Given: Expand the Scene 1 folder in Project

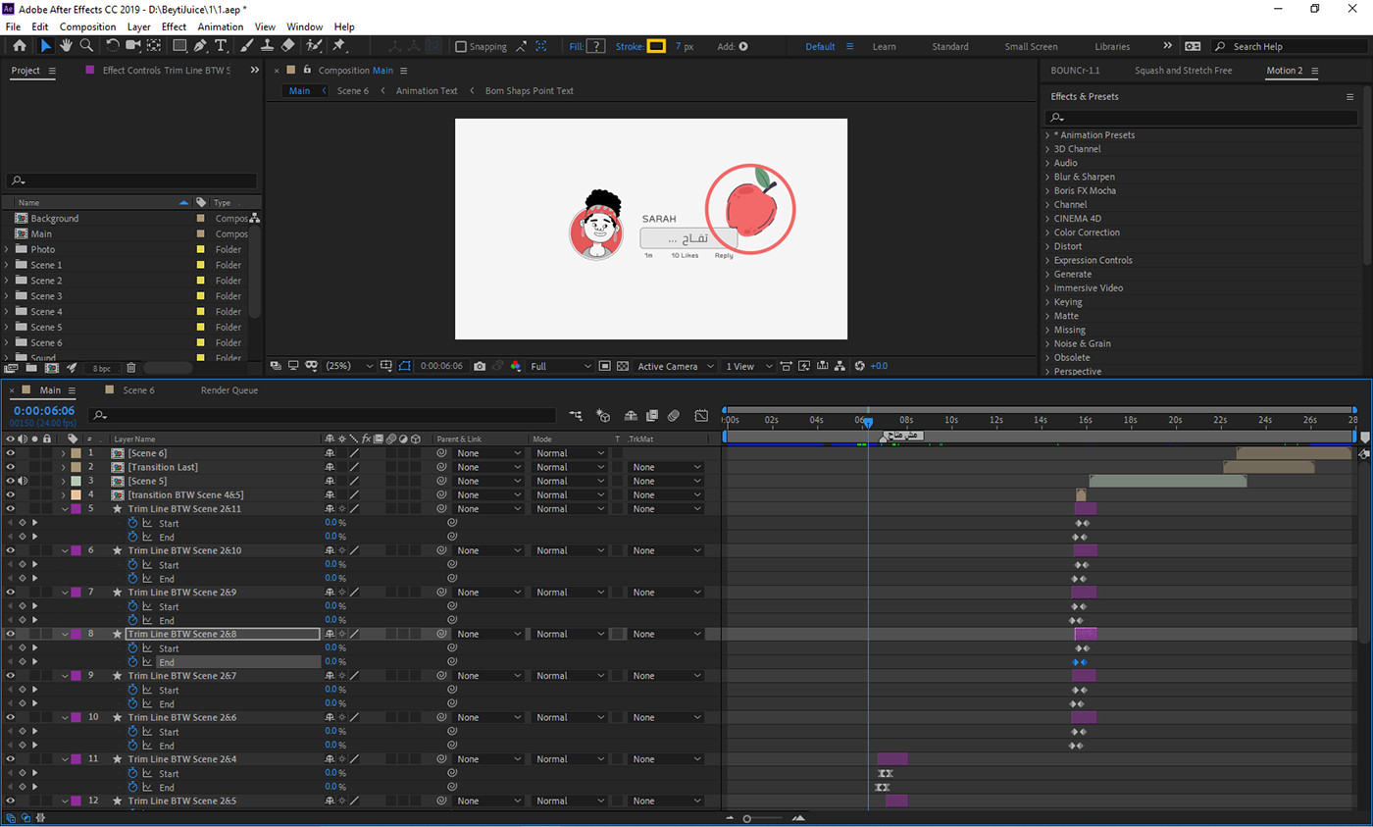Looking at the screenshot, I should [x=7, y=265].
